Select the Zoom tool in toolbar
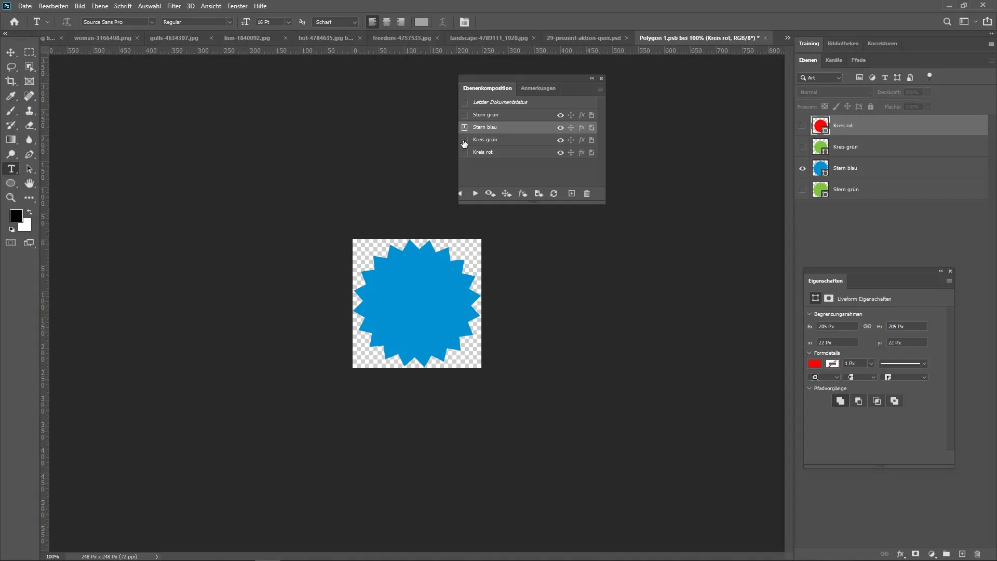Image resolution: width=997 pixels, height=561 pixels. (11, 198)
